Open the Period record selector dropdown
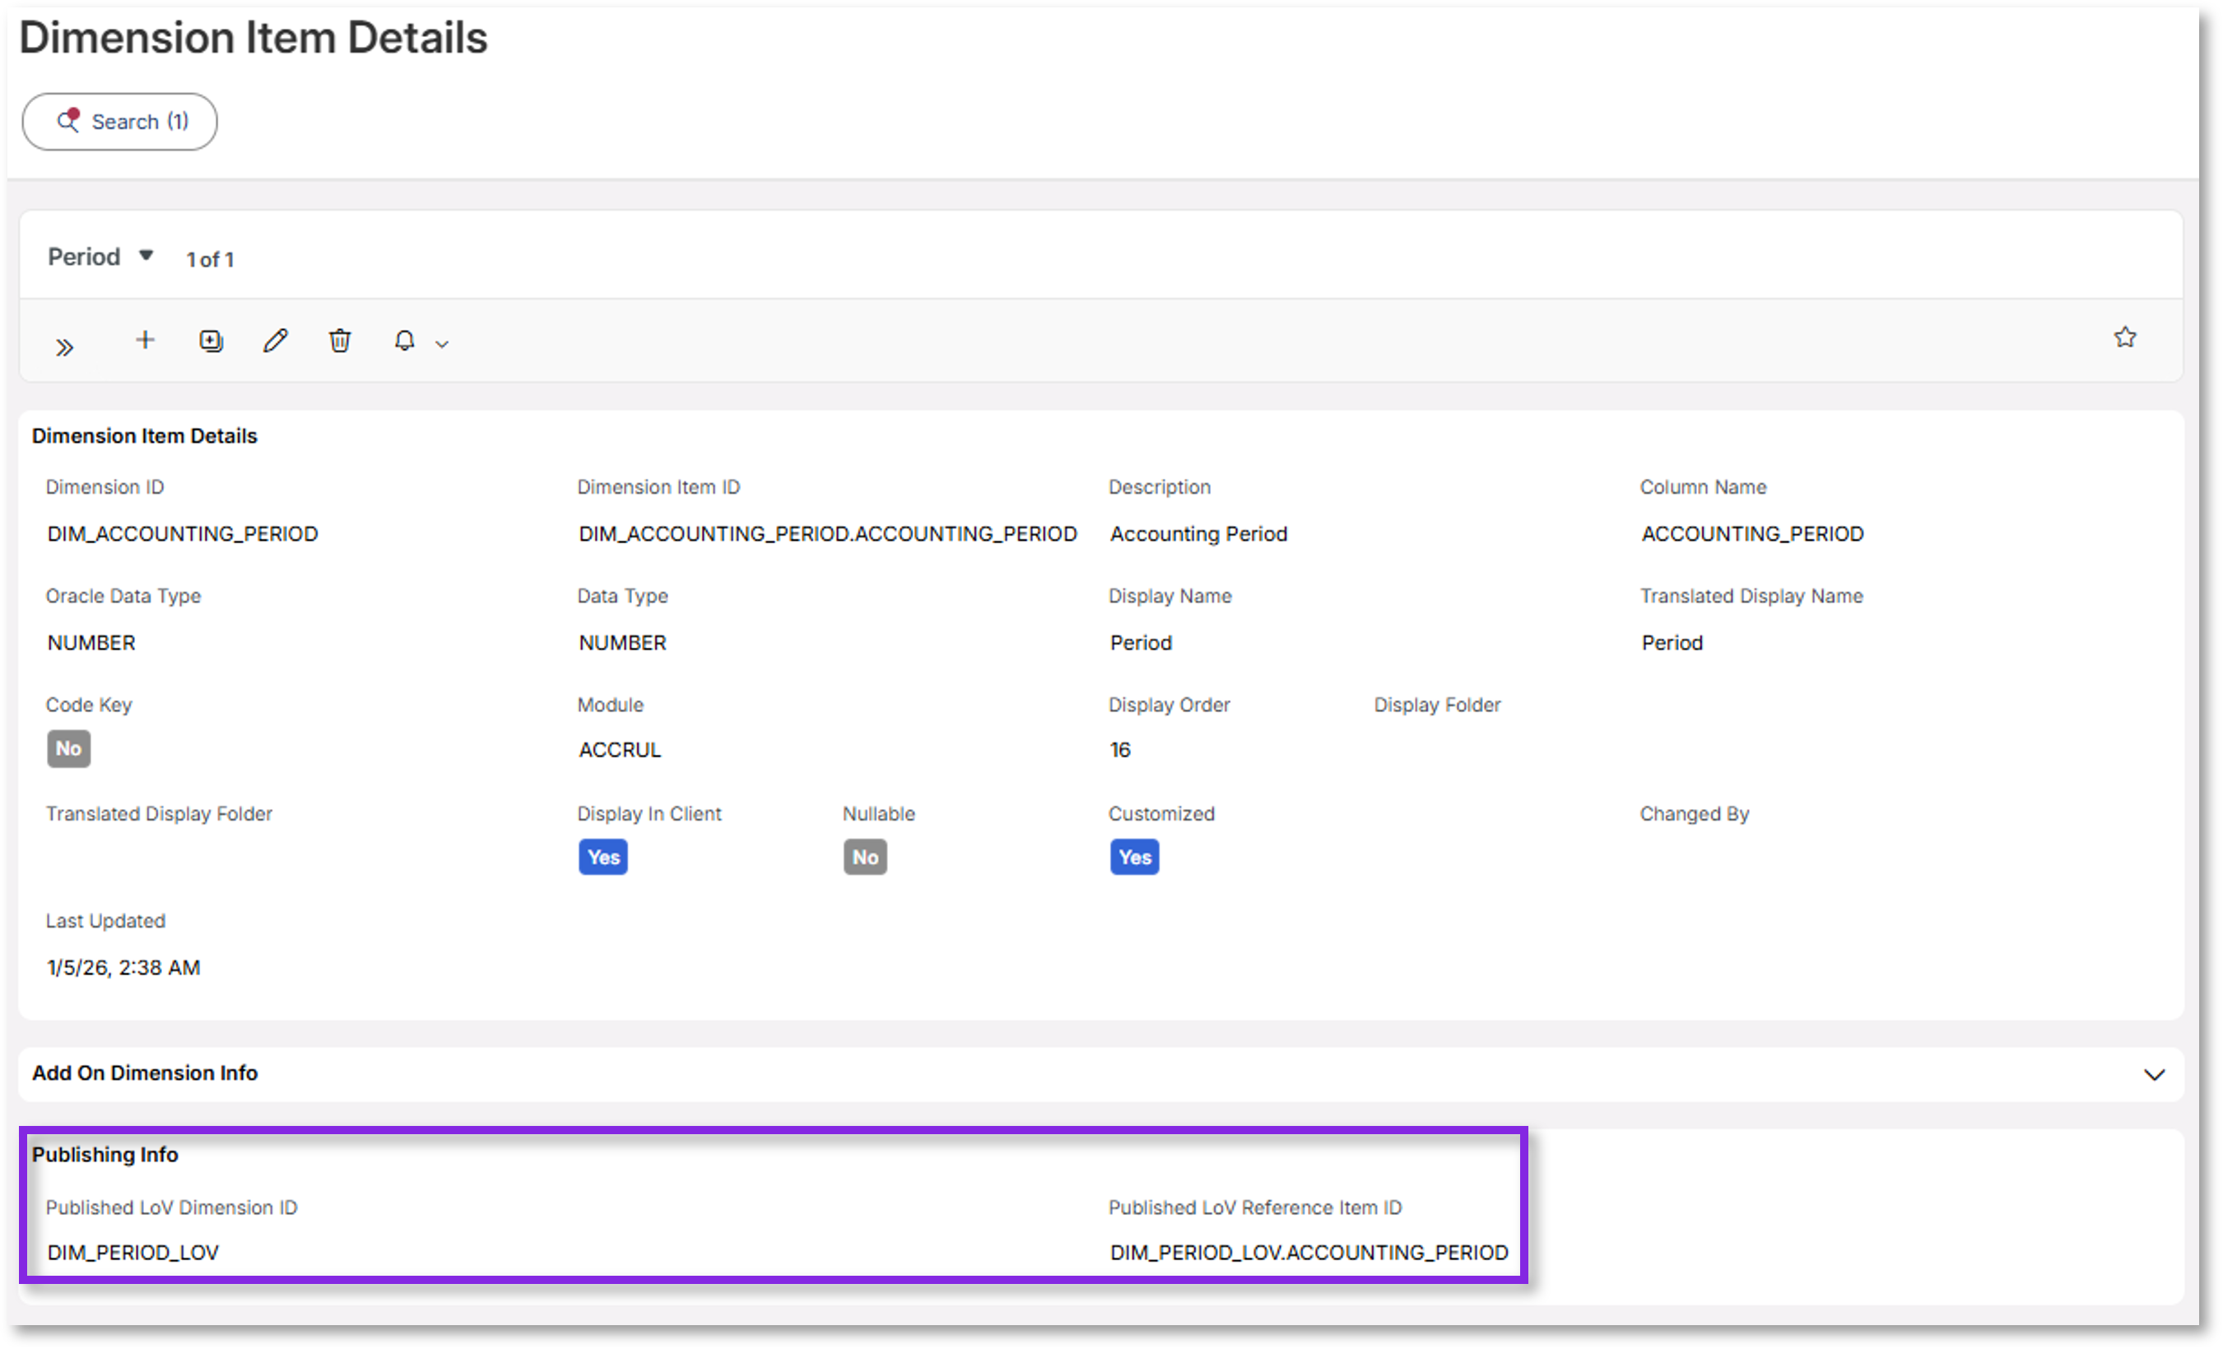The width and height of the screenshot is (2223, 1349). 100,257
